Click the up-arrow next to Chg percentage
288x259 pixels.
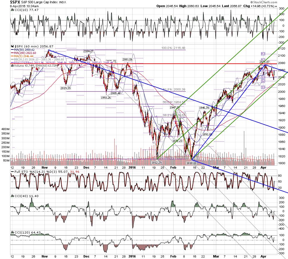click(x=276, y=6)
